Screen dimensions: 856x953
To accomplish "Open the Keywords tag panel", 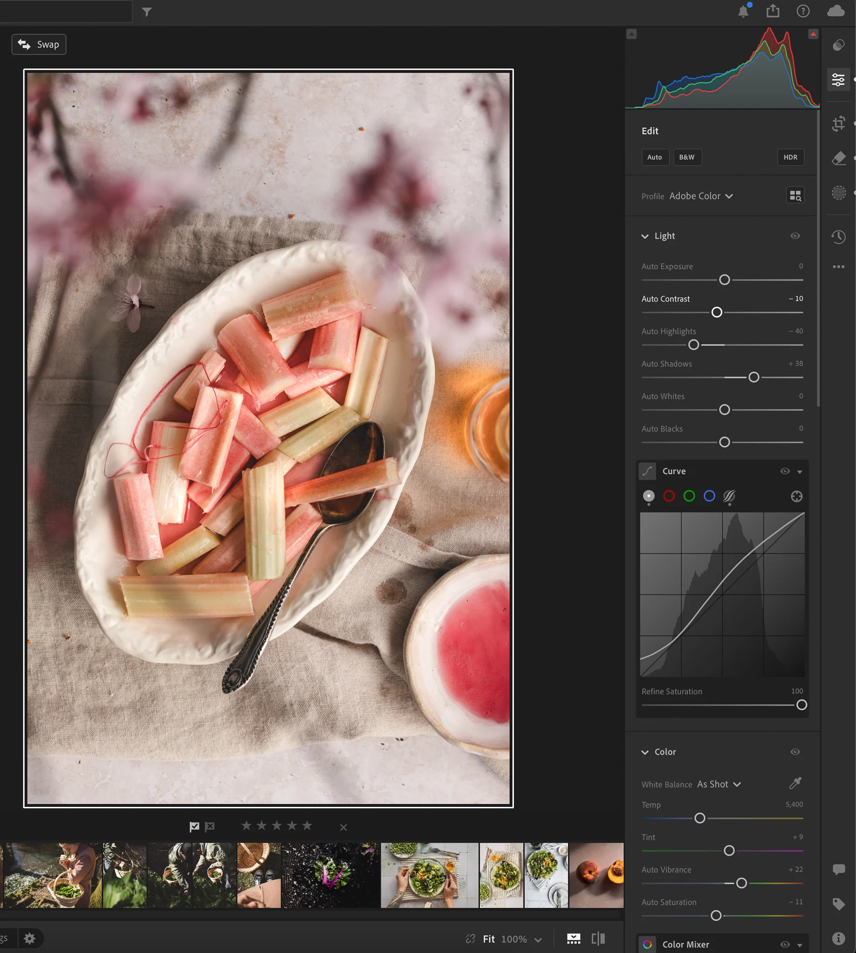I will pos(838,904).
